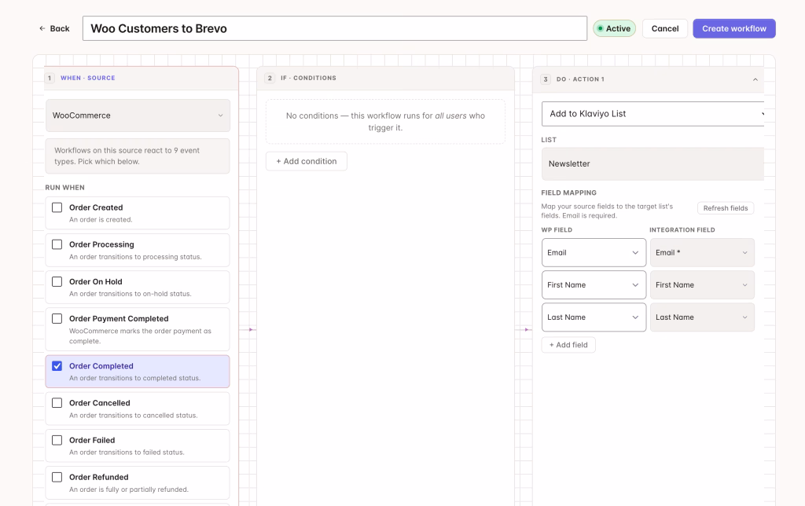Image resolution: width=805 pixels, height=506 pixels.
Task: Check the Order Processing checkbox
Action: pos(57,244)
